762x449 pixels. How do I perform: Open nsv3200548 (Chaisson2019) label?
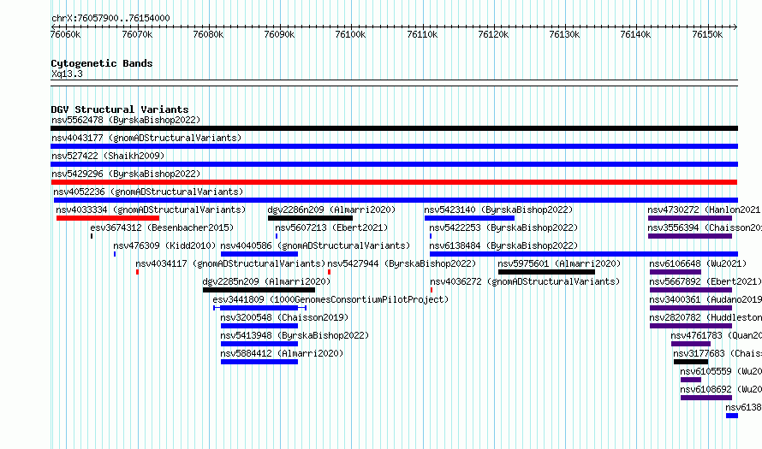pos(284,317)
